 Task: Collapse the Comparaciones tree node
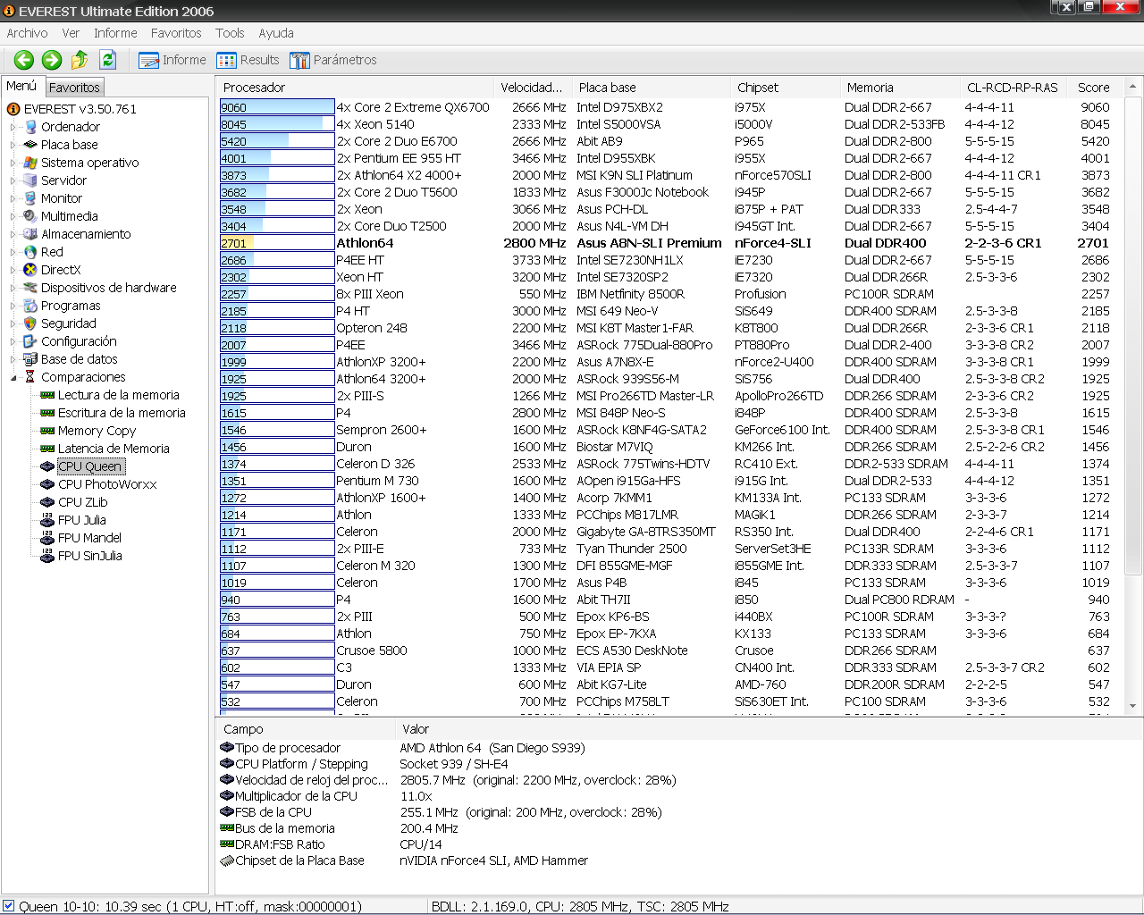[x=13, y=377]
